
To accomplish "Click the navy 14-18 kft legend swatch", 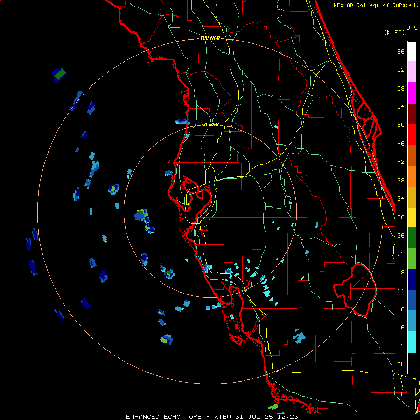I will point(412,280).
